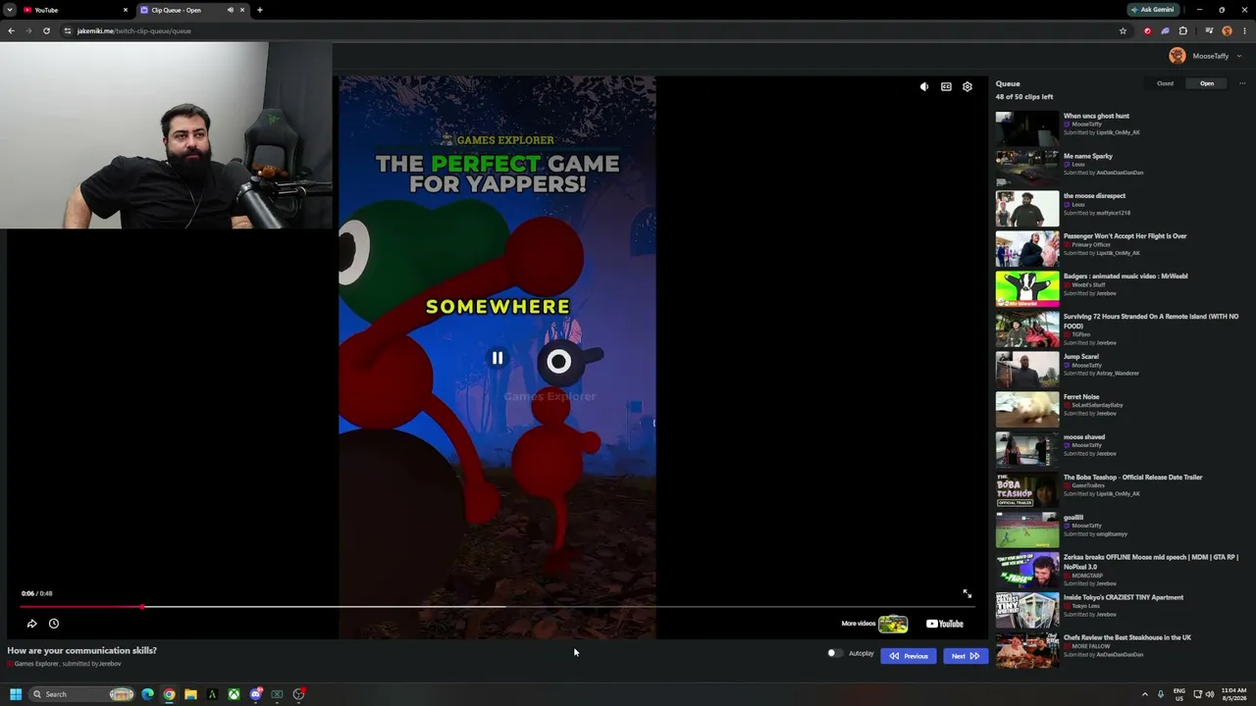This screenshot has height=706, width=1256.
Task: Open Microsoft Edge from the taskbar
Action: coord(147,694)
